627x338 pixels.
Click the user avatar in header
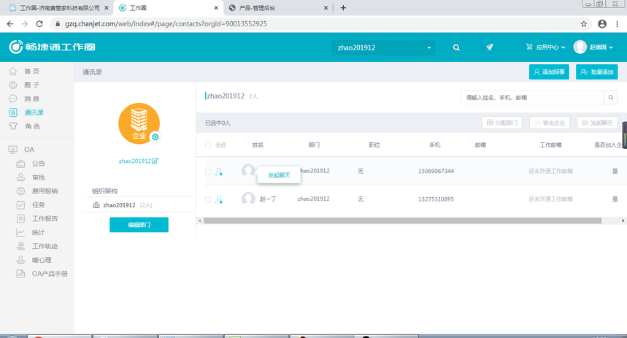tap(580, 47)
